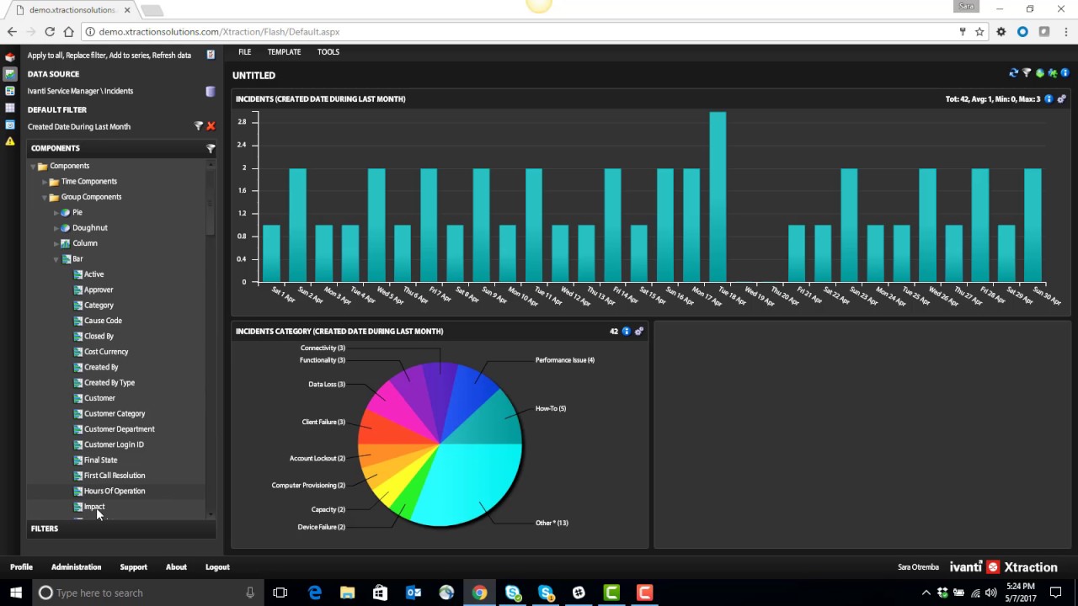
Task: Collapse the Components root folder
Action: pos(33,167)
